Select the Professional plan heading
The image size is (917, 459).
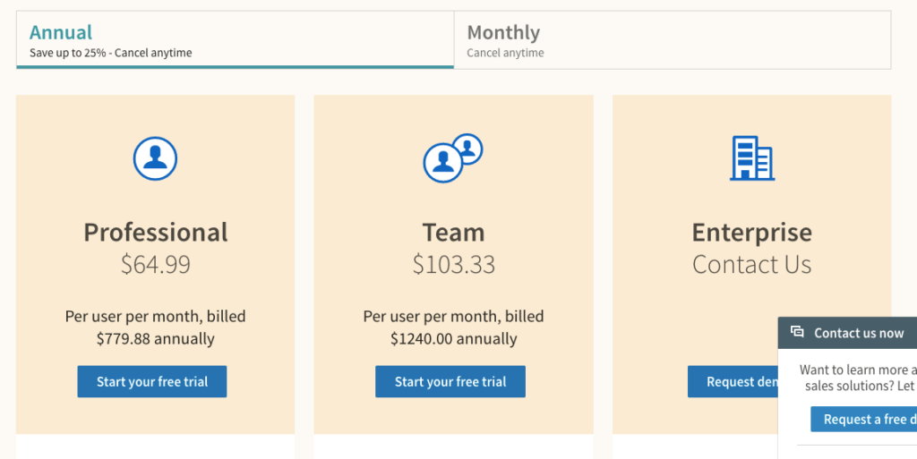pyautogui.click(x=156, y=233)
